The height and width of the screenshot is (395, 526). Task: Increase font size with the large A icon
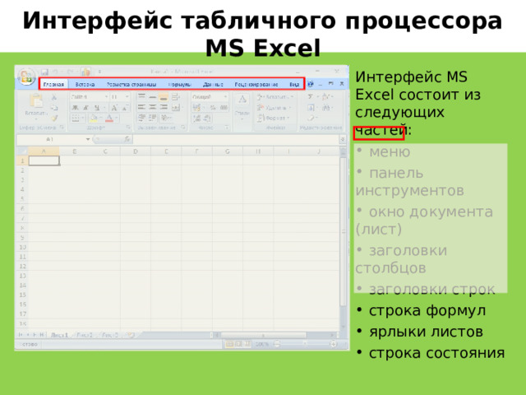pyautogui.click(x=114, y=108)
